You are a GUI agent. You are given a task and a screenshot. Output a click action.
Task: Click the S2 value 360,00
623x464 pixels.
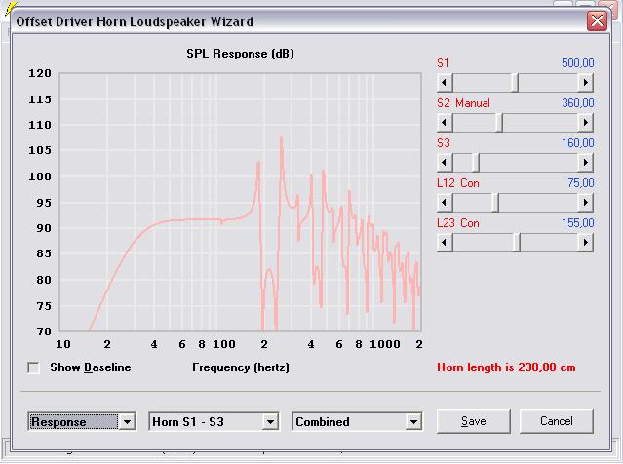(x=578, y=103)
